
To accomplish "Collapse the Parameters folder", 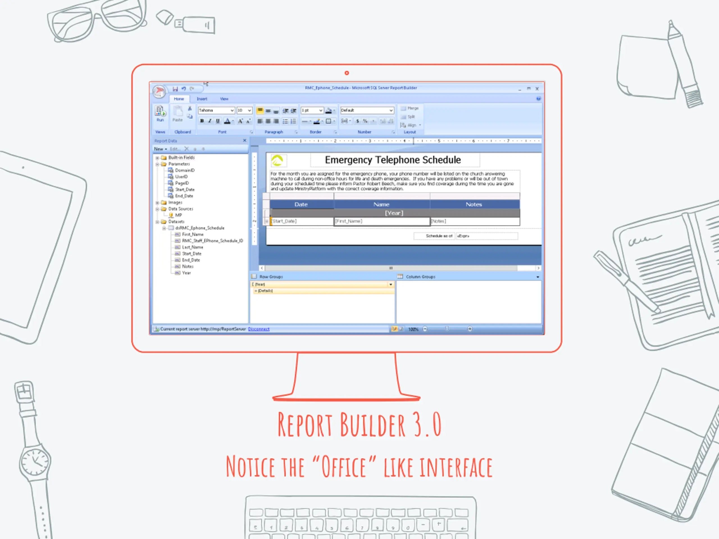I will point(157,165).
